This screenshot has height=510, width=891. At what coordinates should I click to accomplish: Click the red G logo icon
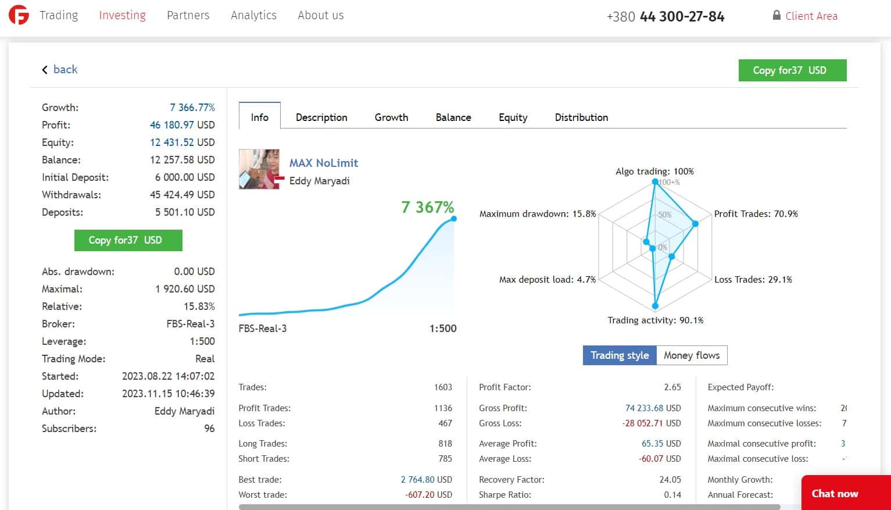coord(19,15)
